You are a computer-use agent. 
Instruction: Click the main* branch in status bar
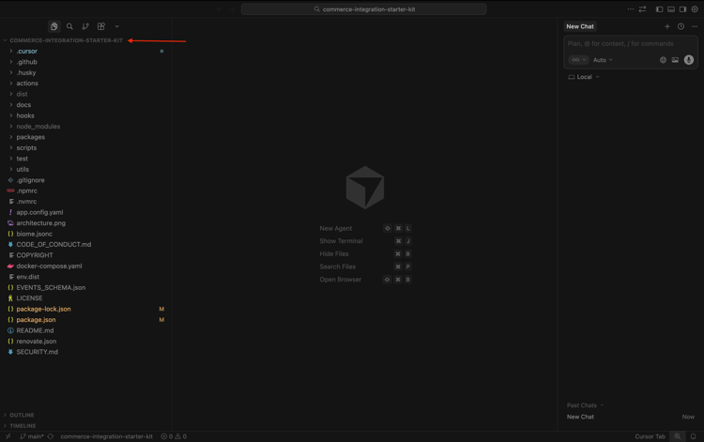(x=31, y=436)
